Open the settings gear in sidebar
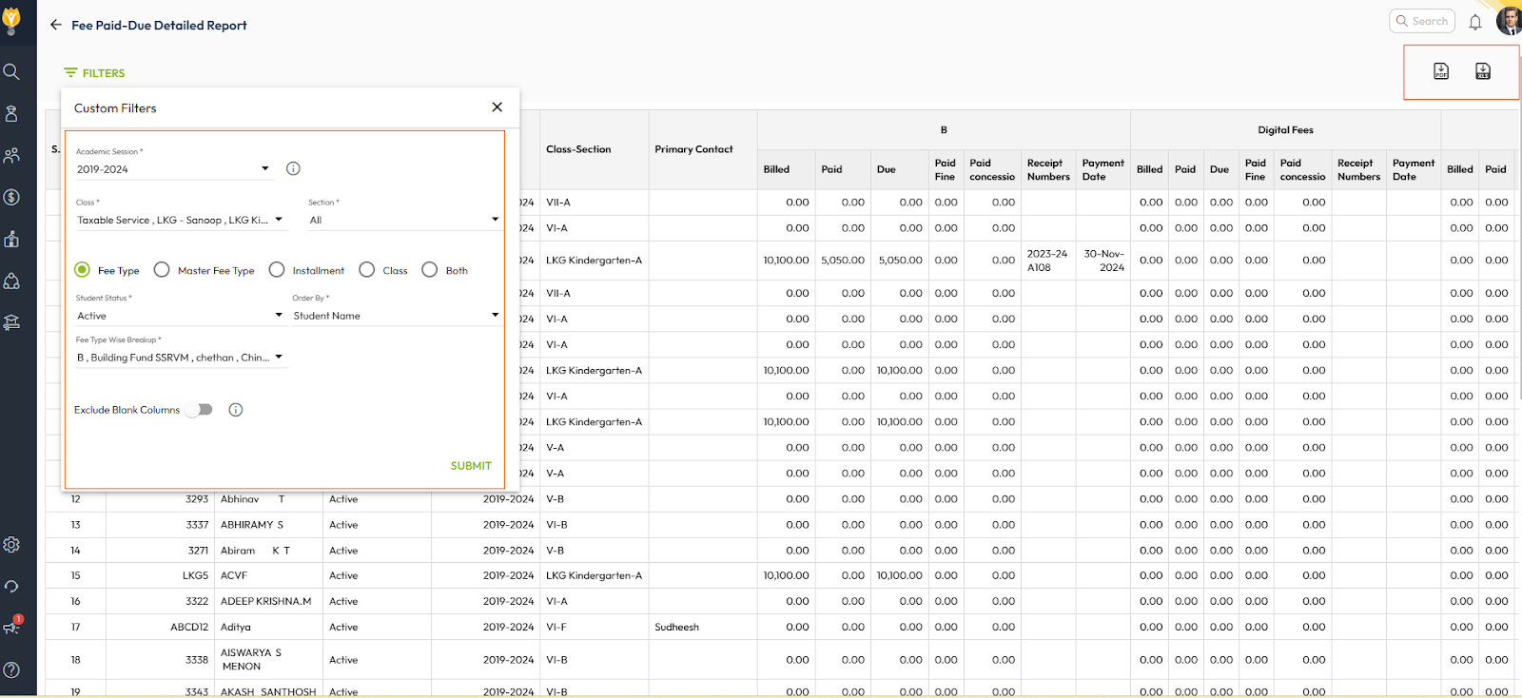 (11, 545)
